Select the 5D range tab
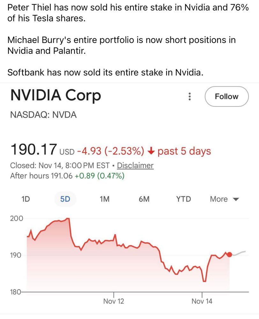This screenshot has height=319, width=259. (x=65, y=199)
